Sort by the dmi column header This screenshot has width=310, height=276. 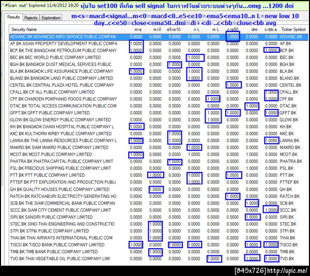coord(254,29)
